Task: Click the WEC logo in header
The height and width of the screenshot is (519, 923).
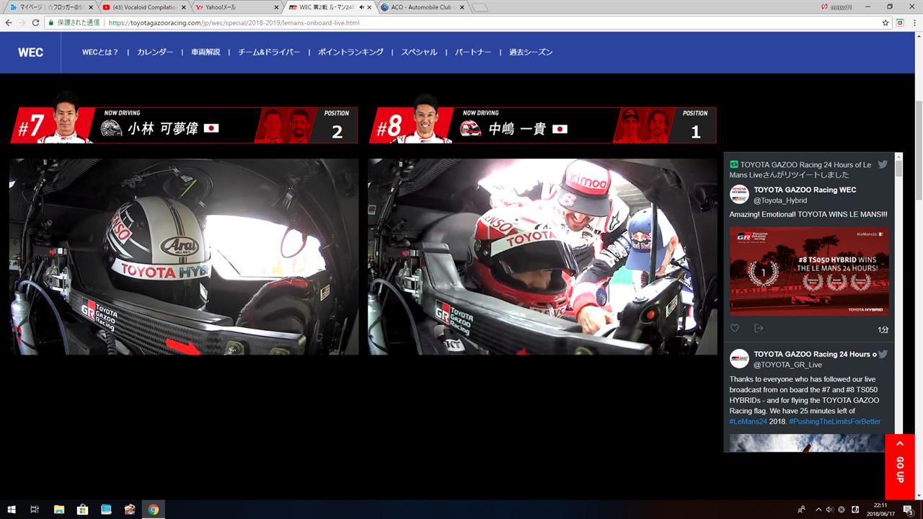Action: click(30, 53)
